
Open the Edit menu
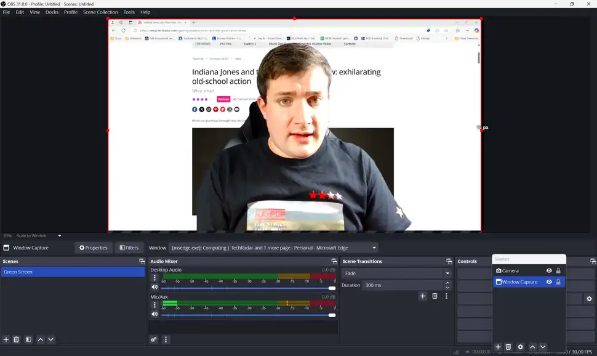20,12
